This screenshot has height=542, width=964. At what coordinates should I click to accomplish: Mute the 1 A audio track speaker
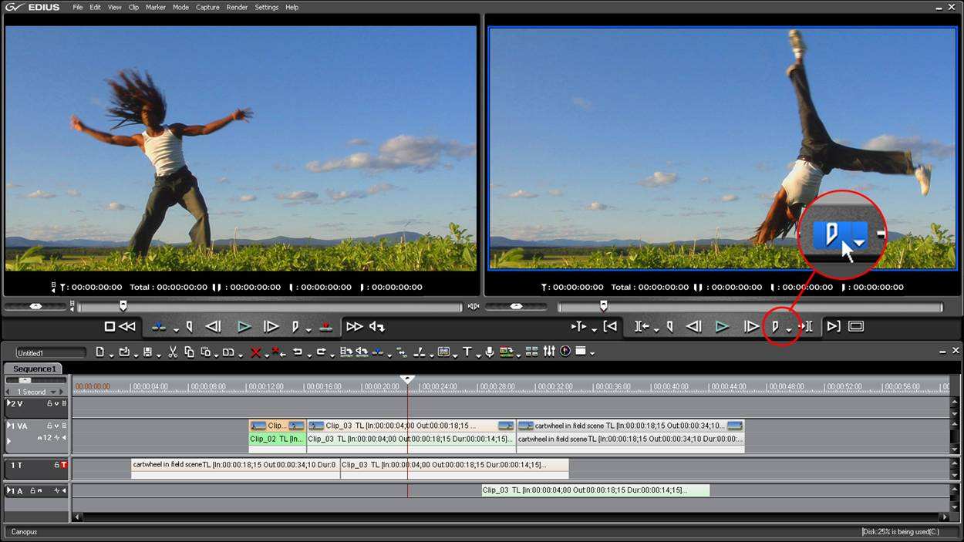(64, 490)
